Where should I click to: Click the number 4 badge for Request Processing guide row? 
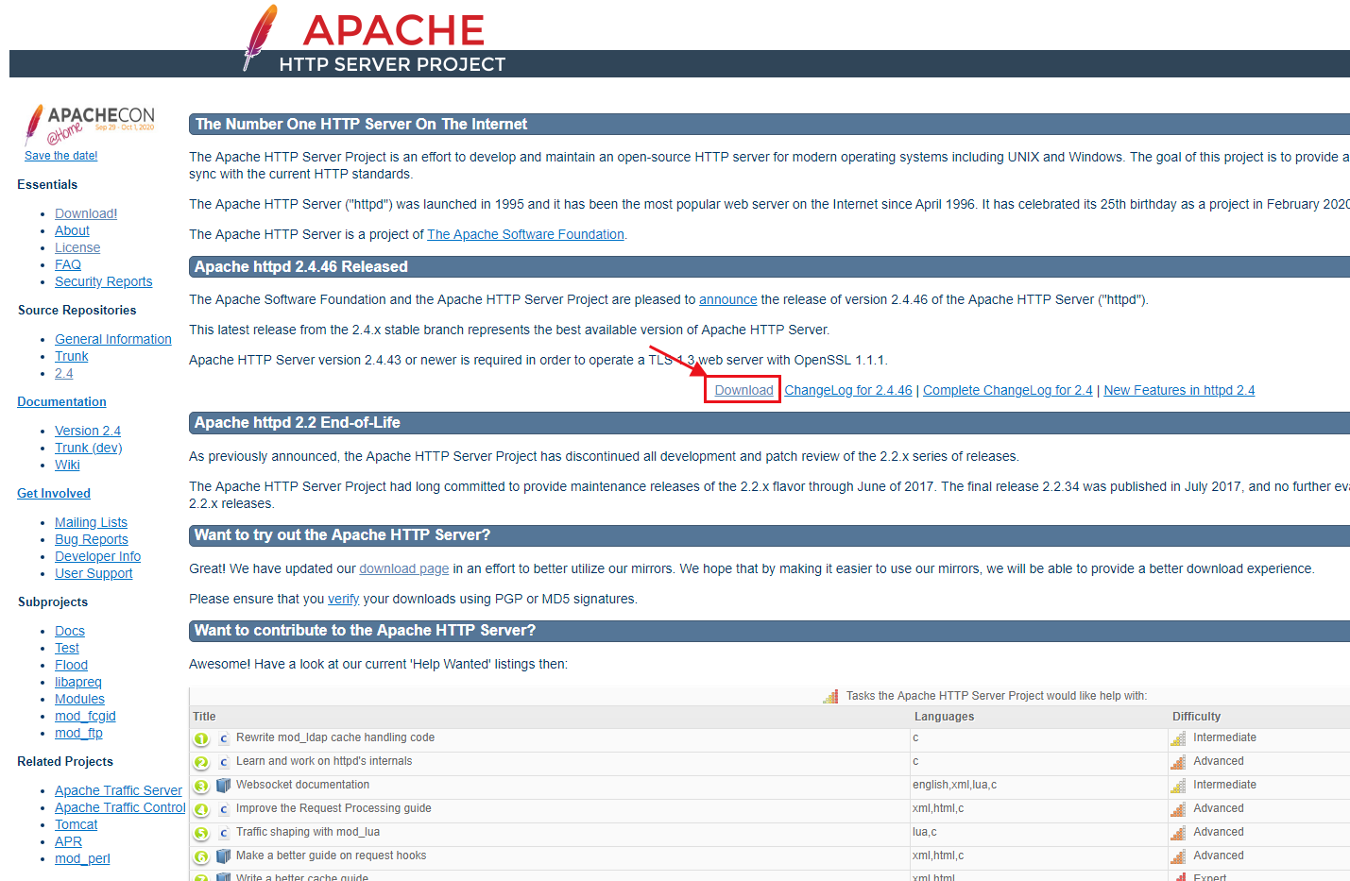pyautogui.click(x=201, y=809)
